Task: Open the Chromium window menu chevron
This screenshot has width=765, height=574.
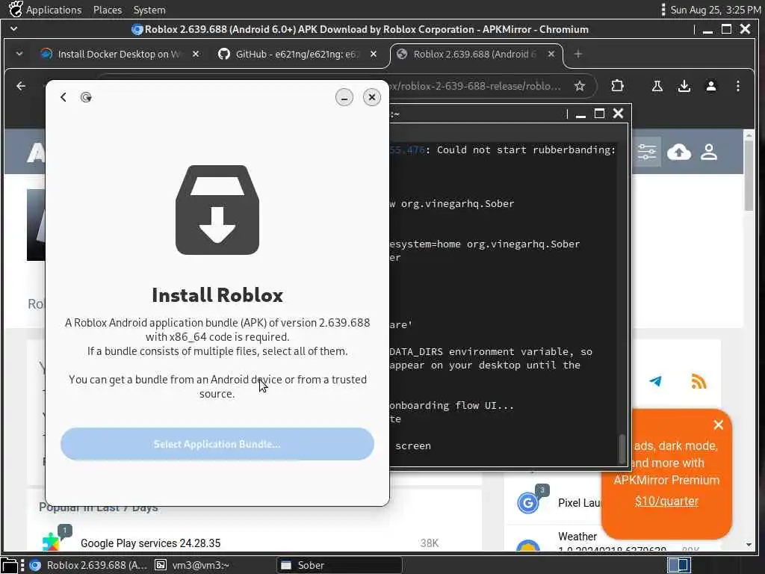Action: [13, 29]
